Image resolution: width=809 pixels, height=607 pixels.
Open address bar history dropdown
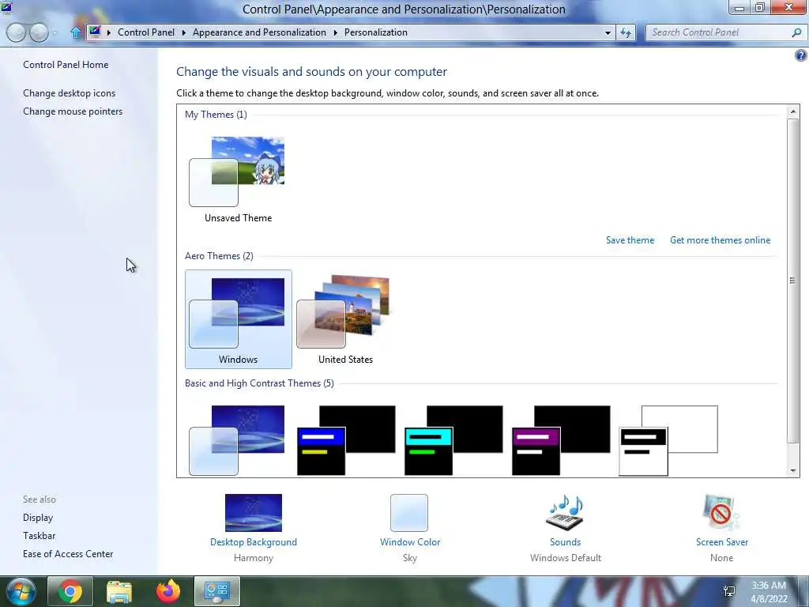pos(608,32)
